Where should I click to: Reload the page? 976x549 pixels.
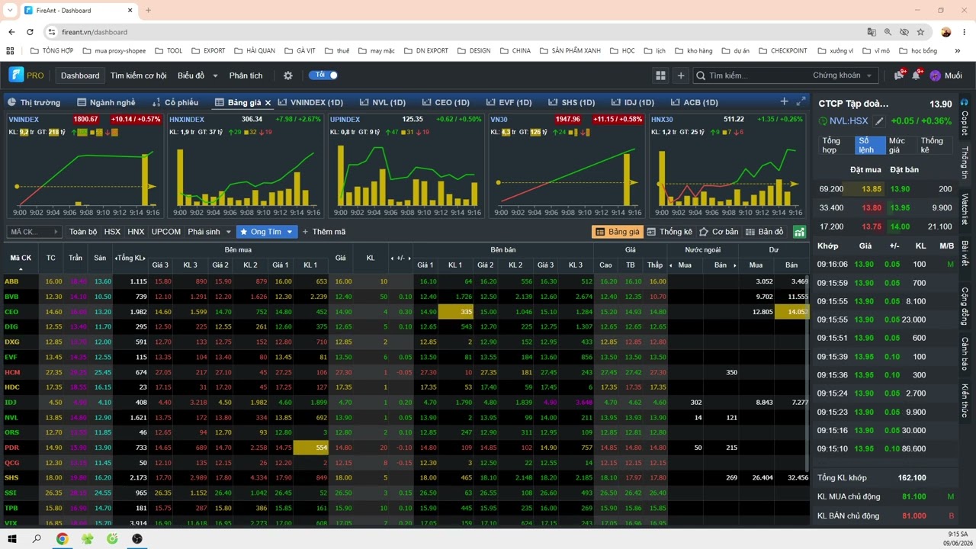(30, 32)
